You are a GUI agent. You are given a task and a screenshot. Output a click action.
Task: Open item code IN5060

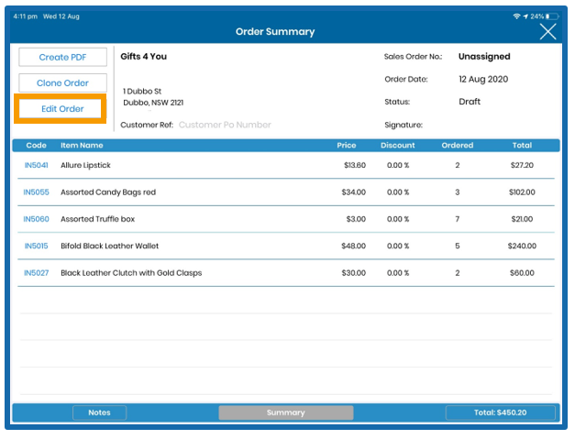[x=37, y=219]
